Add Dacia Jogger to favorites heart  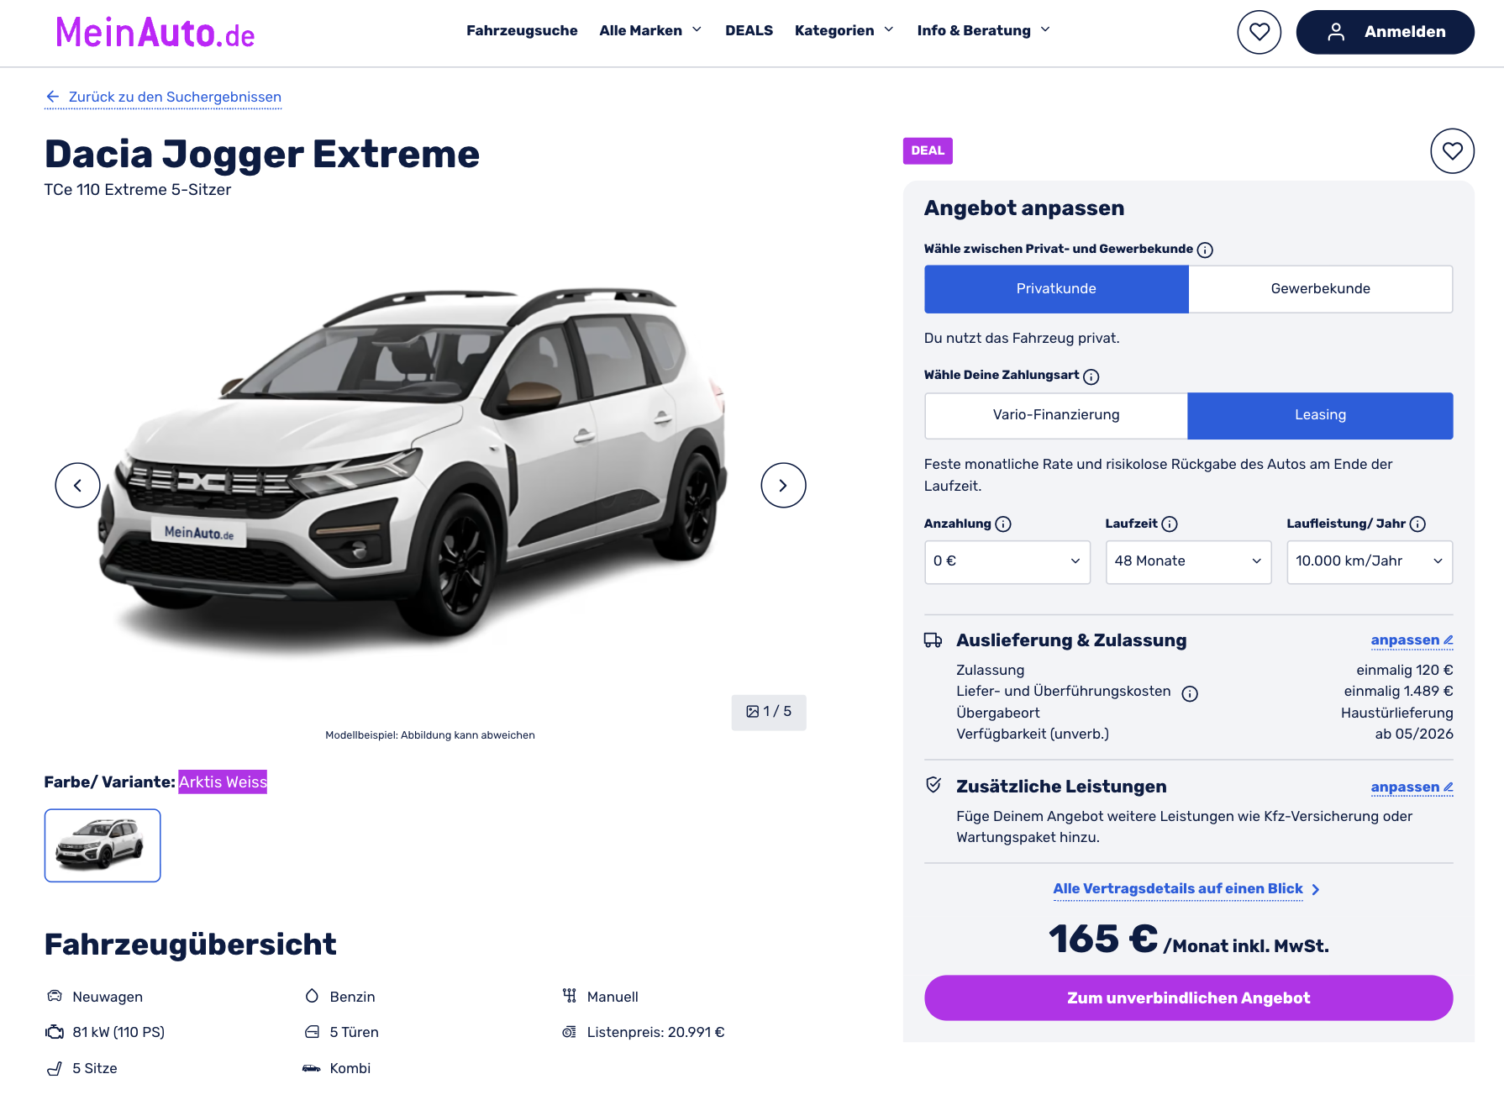click(1452, 151)
